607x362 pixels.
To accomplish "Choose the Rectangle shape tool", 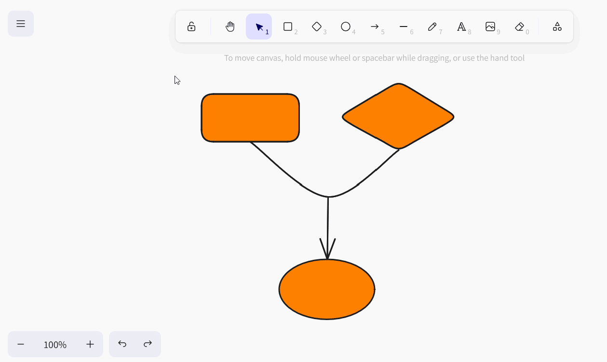I will [288, 27].
